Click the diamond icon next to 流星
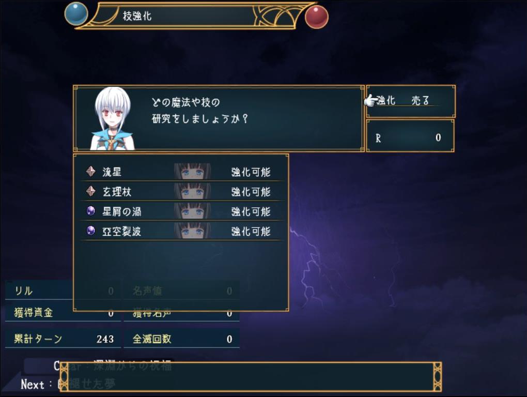 [91, 172]
